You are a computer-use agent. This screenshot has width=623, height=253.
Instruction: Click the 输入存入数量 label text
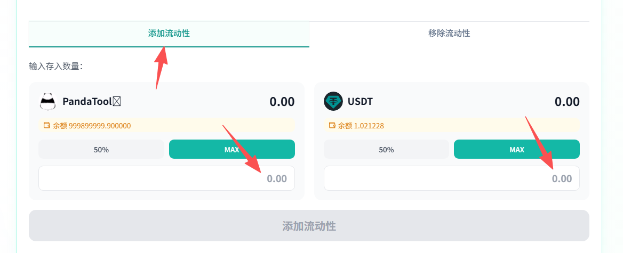[x=56, y=67]
